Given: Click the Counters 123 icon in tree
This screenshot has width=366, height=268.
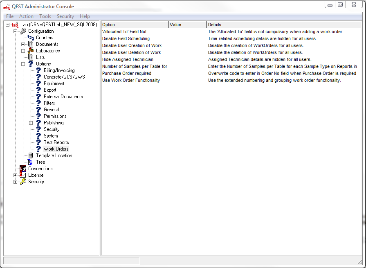Looking at the screenshot, I should [x=31, y=38].
